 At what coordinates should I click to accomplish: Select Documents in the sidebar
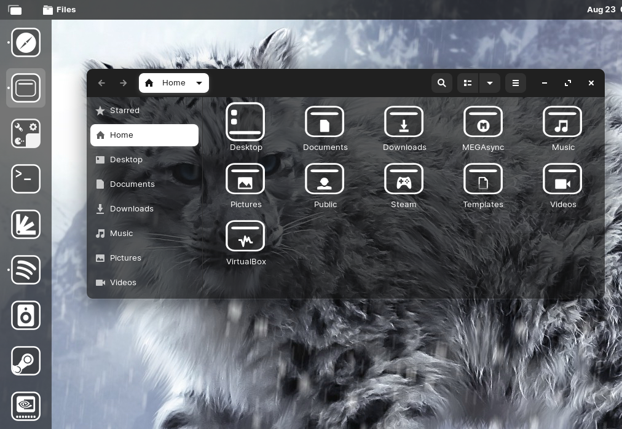coord(144,184)
